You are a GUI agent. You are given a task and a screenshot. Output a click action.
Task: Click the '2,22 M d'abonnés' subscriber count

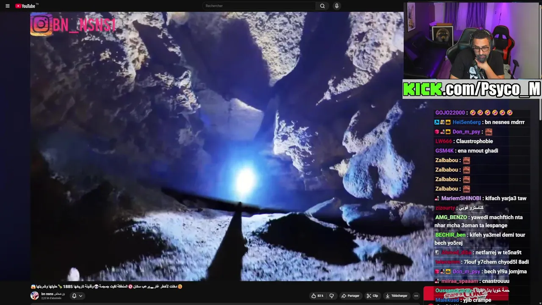[x=51, y=298]
